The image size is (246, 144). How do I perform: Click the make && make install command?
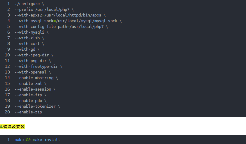pyautogui.click(x=37, y=139)
